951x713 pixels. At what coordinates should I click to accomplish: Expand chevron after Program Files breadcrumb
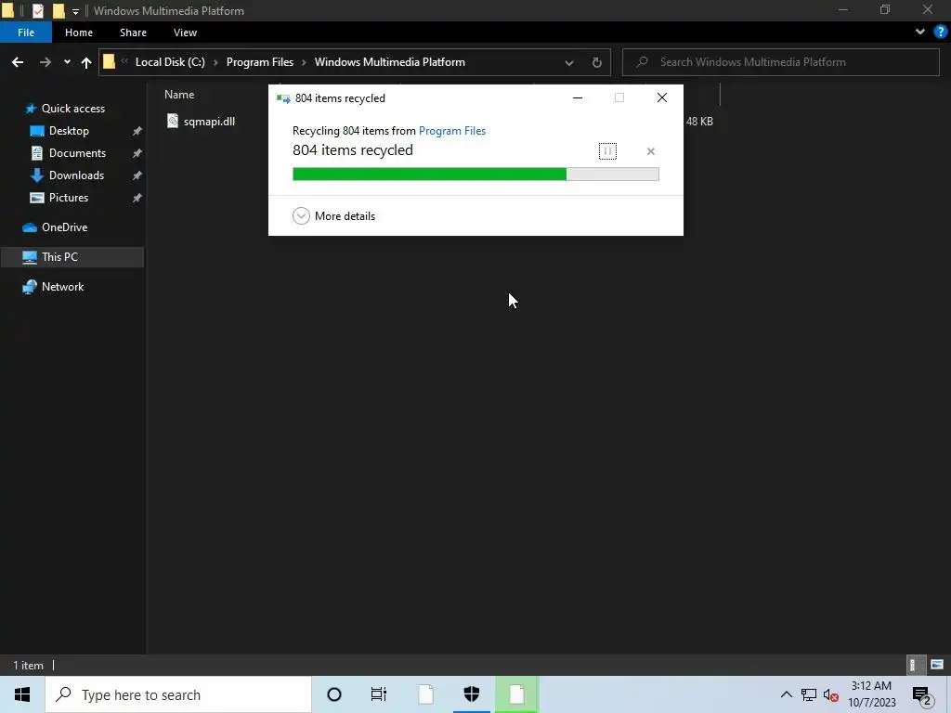pyautogui.click(x=304, y=62)
